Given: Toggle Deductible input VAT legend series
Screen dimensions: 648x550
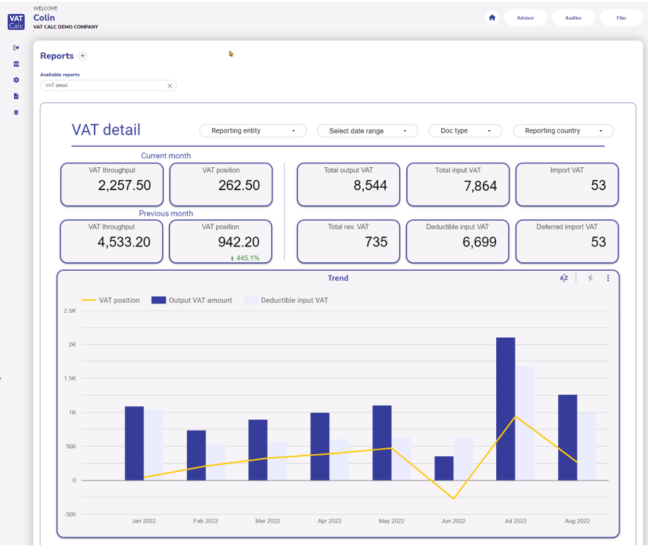Looking at the screenshot, I should 286,300.
